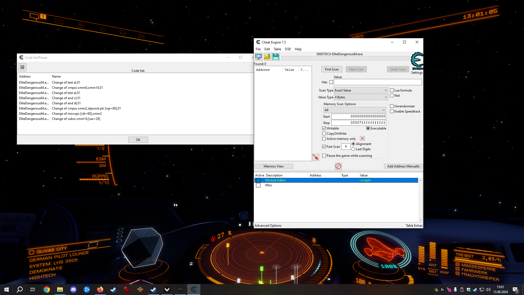The height and width of the screenshot is (295, 524).
Task: Open the Windows Start menu
Action: 7,290
